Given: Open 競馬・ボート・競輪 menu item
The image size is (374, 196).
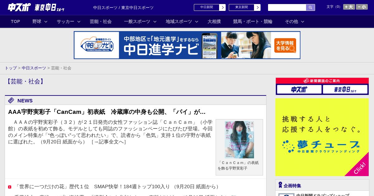Looking at the screenshot, I should point(253,21).
